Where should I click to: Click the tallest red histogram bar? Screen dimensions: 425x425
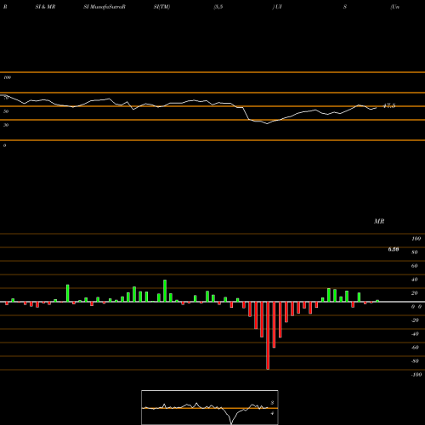click(x=268, y=336)
